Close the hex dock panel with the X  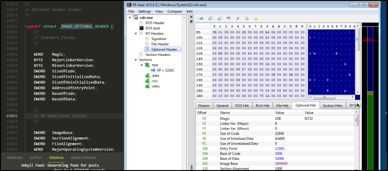tap(191, 17)
